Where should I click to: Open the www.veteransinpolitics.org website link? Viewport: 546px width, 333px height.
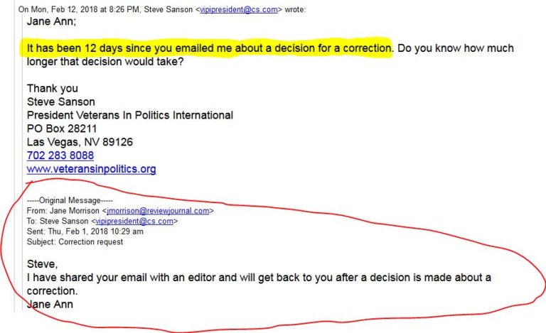(x=91, y=169)
